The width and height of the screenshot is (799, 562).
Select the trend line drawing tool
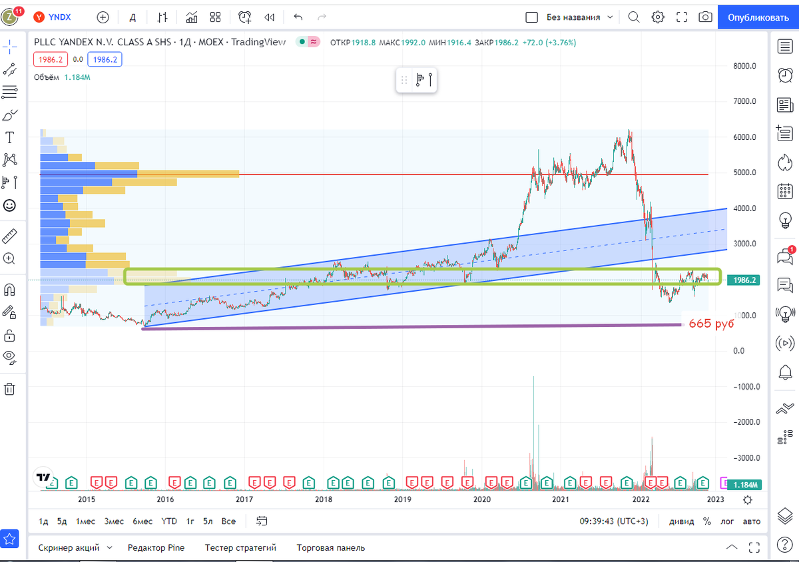(10, 69)
